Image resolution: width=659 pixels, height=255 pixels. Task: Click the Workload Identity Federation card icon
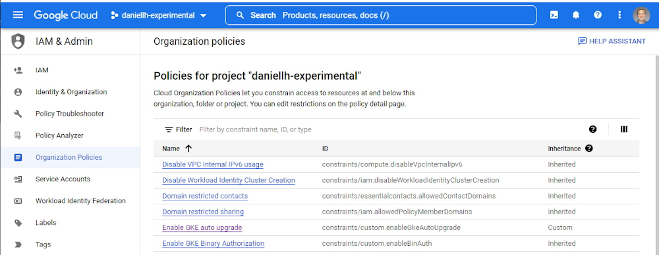pos(18,201)
